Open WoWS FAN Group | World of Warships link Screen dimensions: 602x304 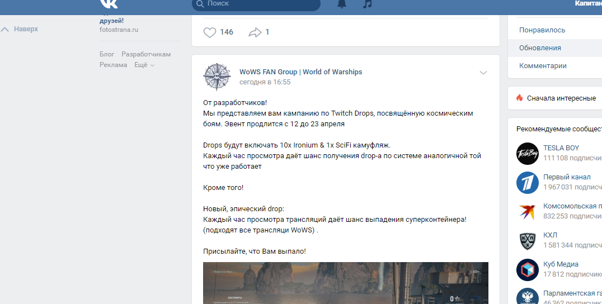pyautogui.click(x=300, y=72)
